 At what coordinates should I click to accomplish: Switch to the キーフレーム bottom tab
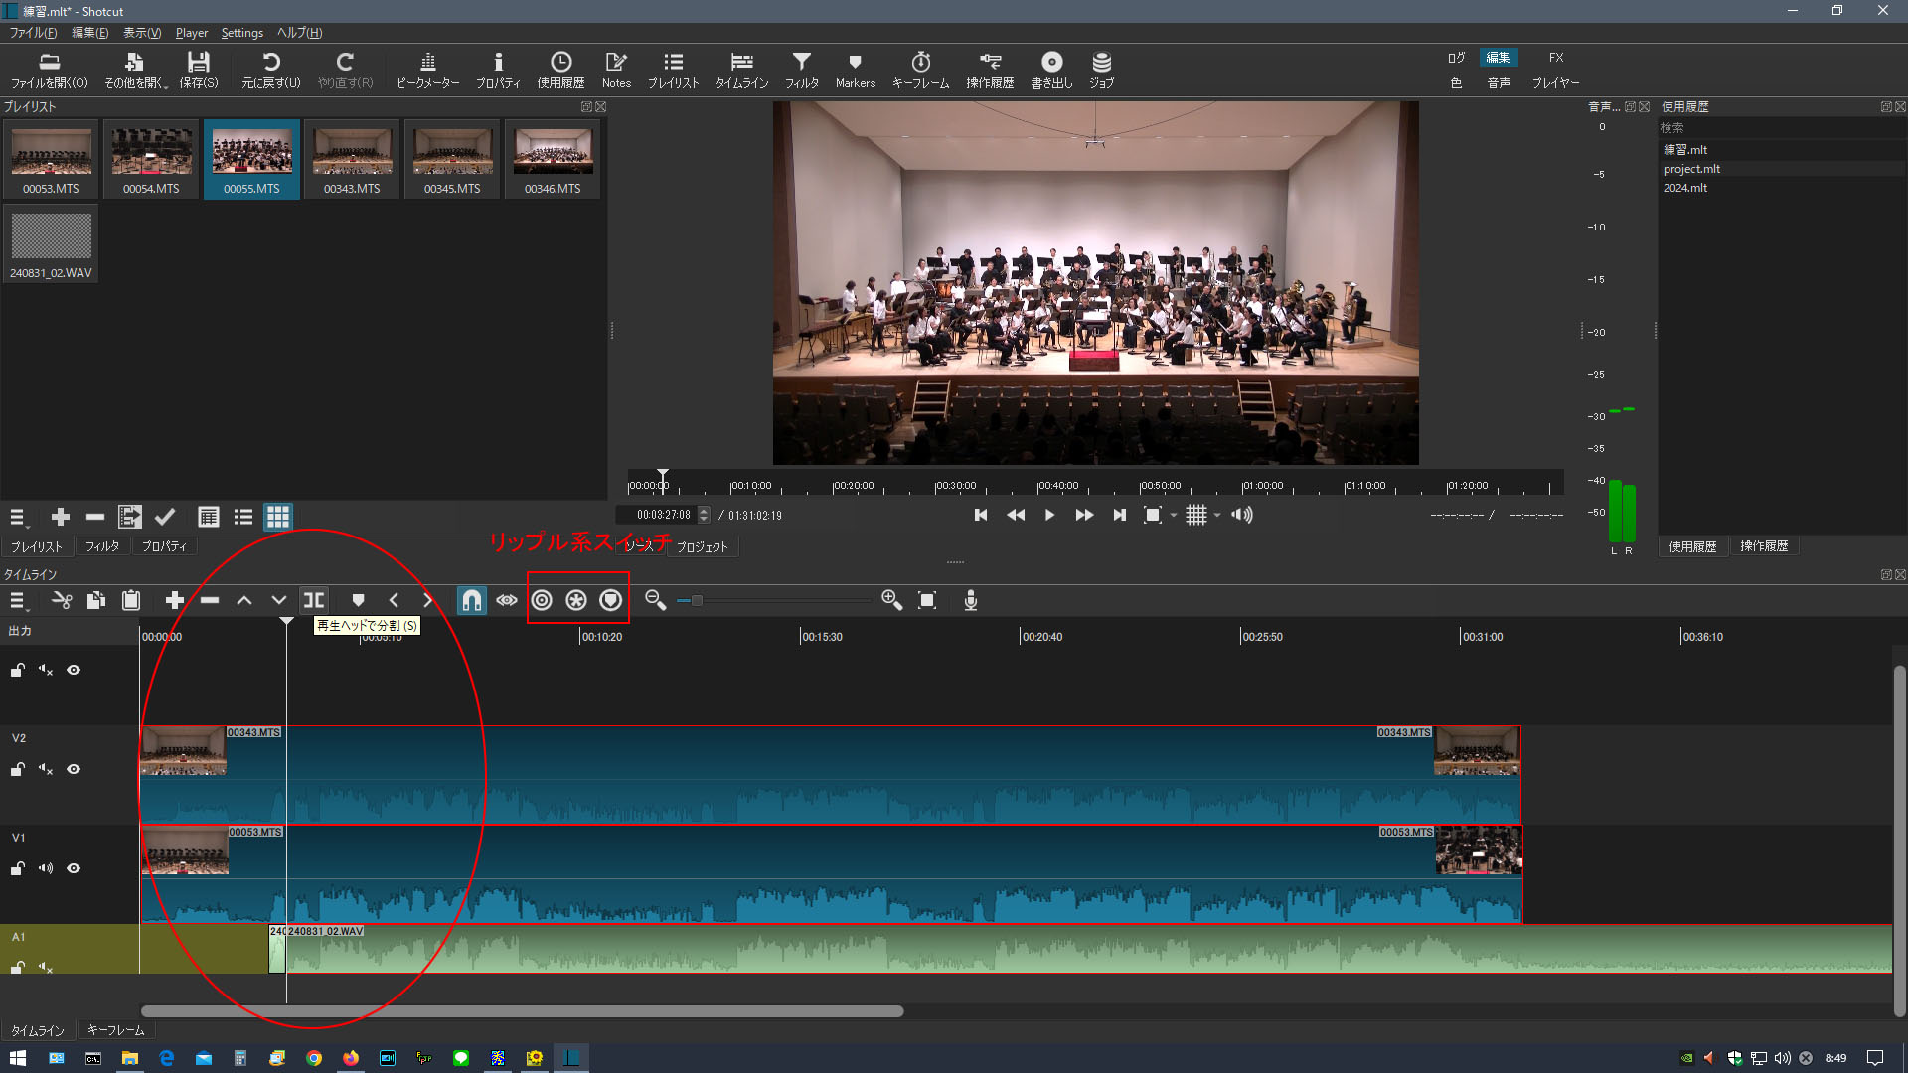[x=116, y=1030]
